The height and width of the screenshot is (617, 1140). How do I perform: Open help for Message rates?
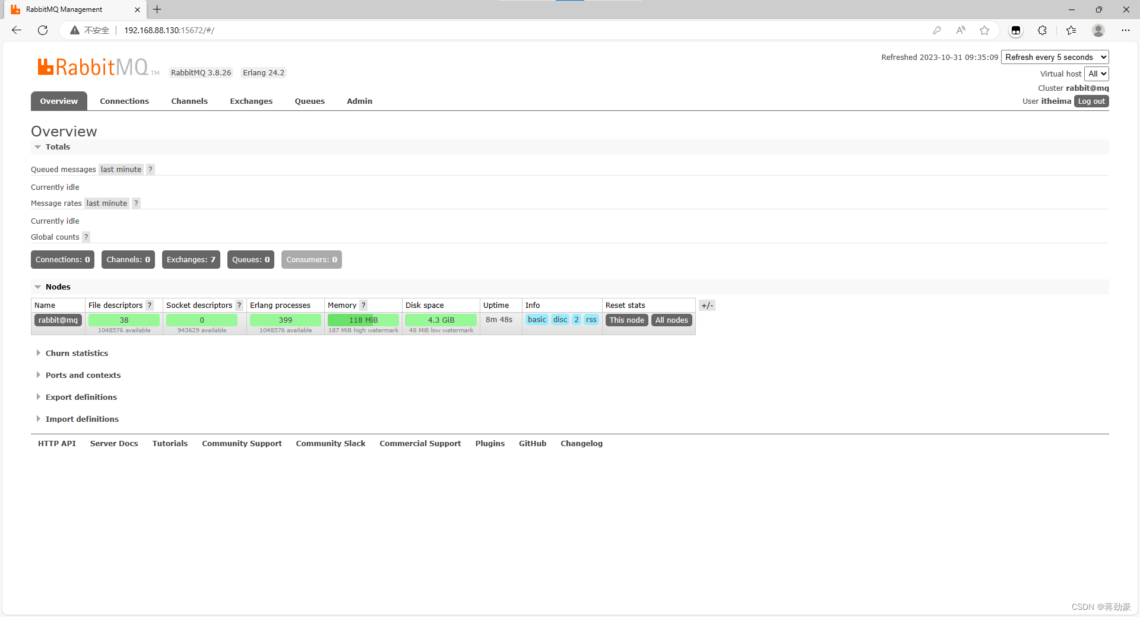(x=136, y=203)
